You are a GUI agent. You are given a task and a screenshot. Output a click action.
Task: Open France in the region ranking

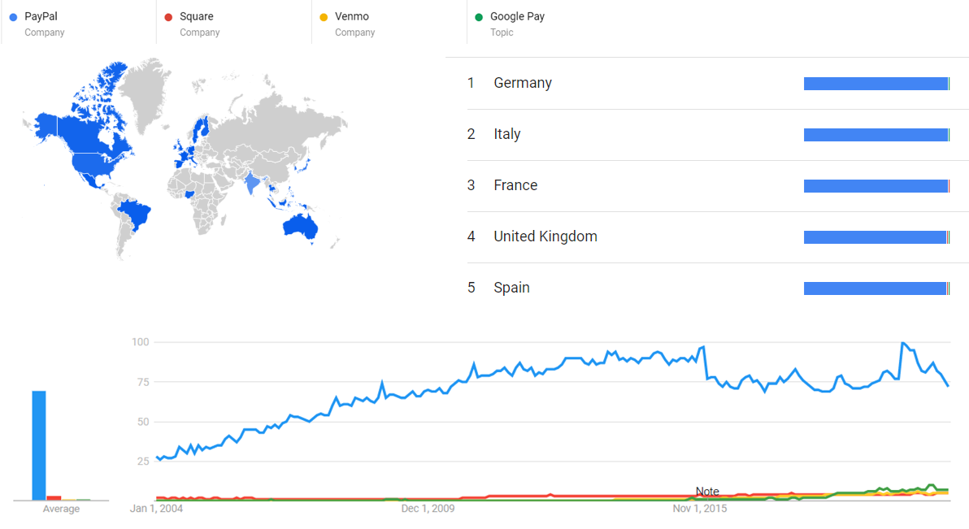coord(515,185)
